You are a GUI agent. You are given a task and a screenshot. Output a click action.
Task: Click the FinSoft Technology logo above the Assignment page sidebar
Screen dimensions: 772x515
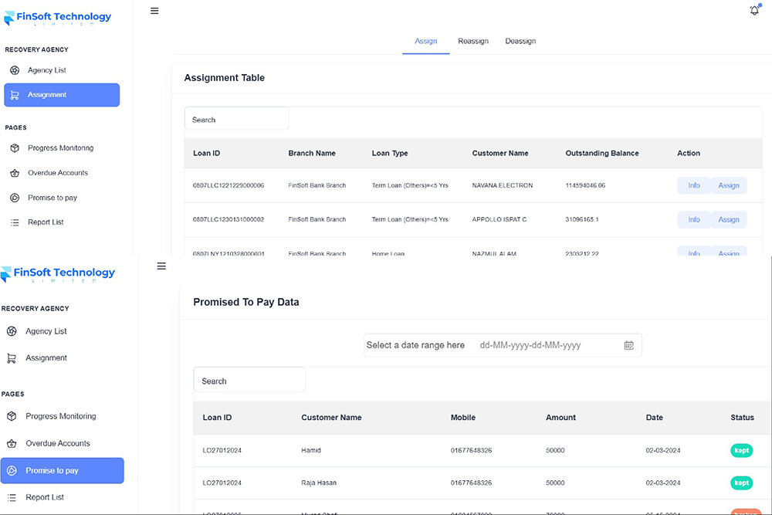click(x=58, y=18)
